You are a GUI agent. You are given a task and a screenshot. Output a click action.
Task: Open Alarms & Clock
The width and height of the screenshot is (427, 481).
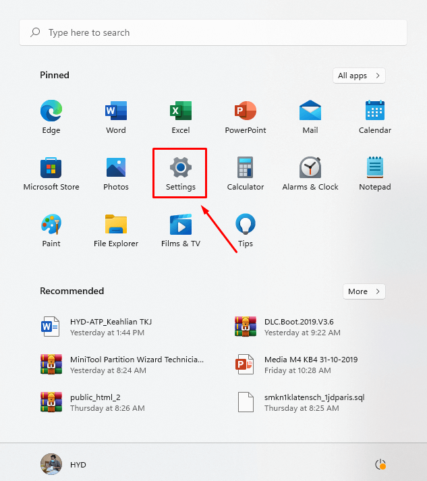pyautogui.click(x=310, y=168)
